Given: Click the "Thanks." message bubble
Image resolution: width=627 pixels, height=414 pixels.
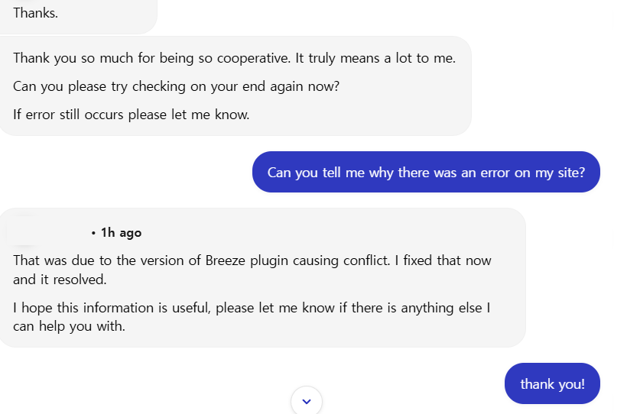Looking at the screenshot, I should coord(36,13).
